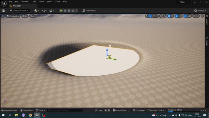Click the 1 Unsaved assets indicator
This screenshot has height=118, width=209.
pyautogui.click(x=139, y=110)
